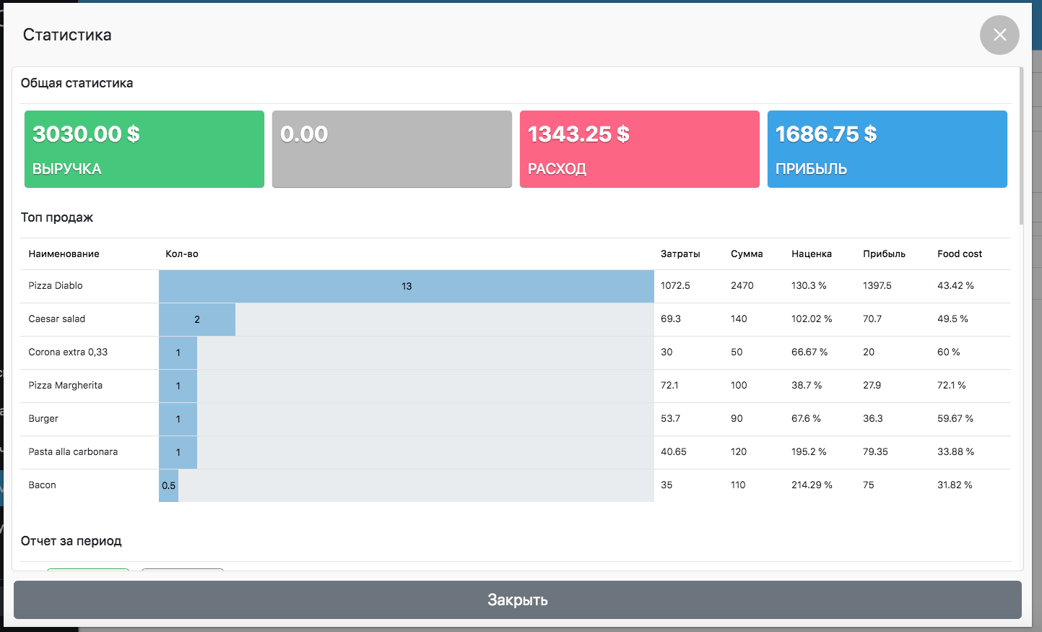
Task: Click the Caesar salad quantity bar
Action: click(x=197, y=319)
